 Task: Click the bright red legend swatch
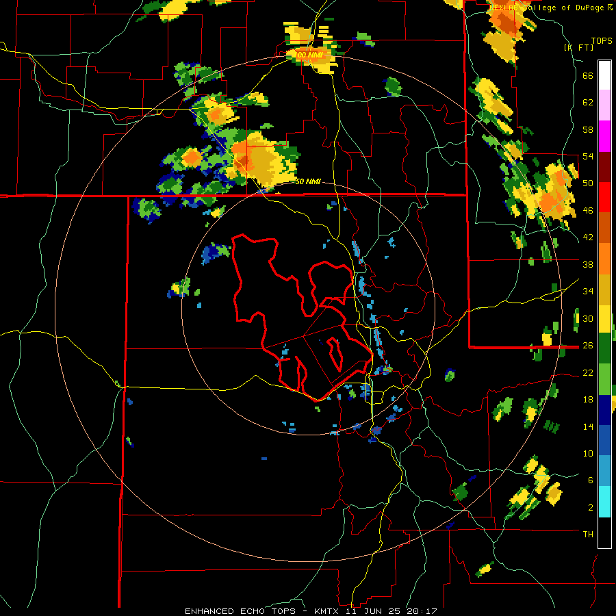pyautogui.click(x=604, y=196)
